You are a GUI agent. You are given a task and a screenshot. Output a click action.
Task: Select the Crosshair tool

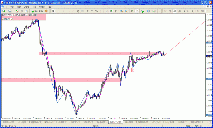[58, 11]
